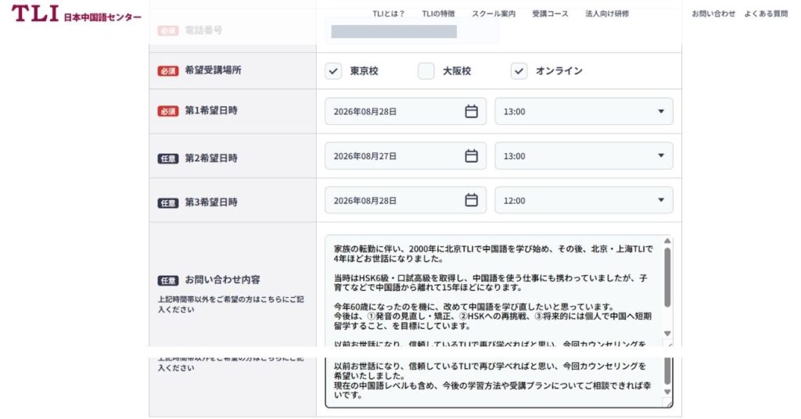This screenshot has height=419, width=801.
Task: Open the 受講コース menu item
Action: pyautogui.click(x=550, y=14)
